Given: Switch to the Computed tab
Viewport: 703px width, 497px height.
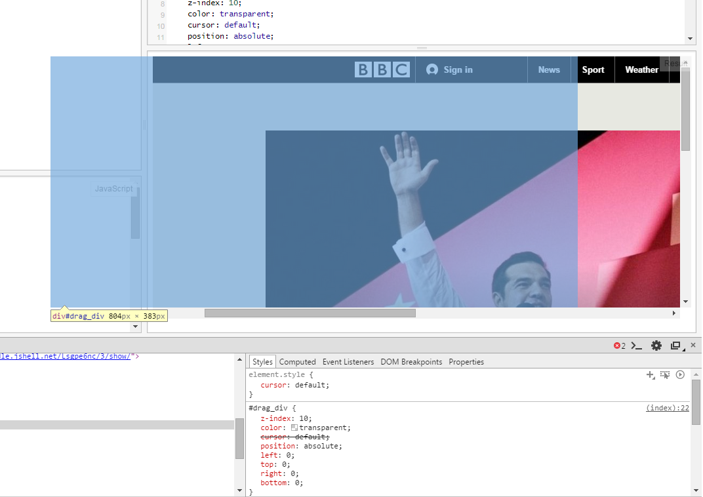Looking at the screenshot, I should (x=297, y=362).
